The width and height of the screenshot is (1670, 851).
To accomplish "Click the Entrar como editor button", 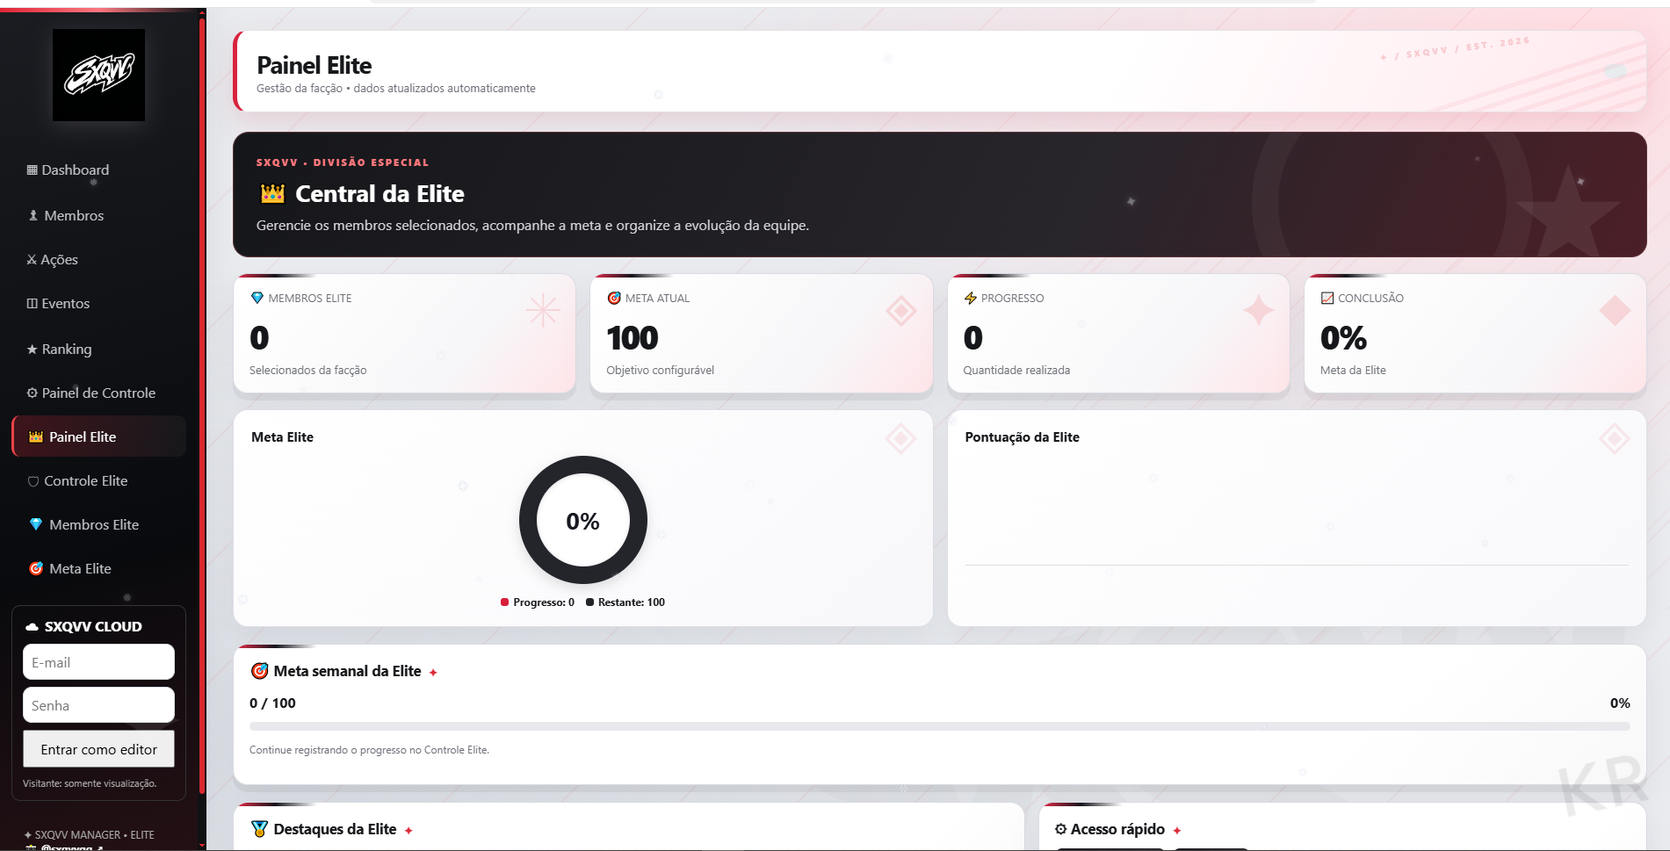I will point(98,749).
